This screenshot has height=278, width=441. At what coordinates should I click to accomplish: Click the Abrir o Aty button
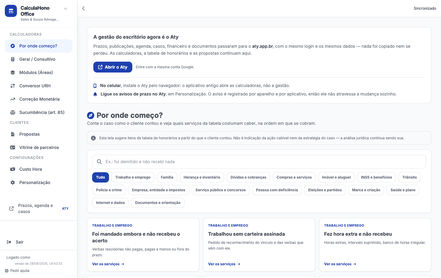click(113, 67)
